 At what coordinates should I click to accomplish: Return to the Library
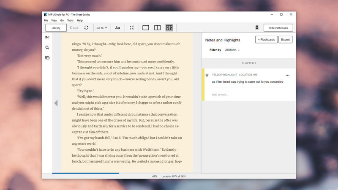(x=56, y=28)
